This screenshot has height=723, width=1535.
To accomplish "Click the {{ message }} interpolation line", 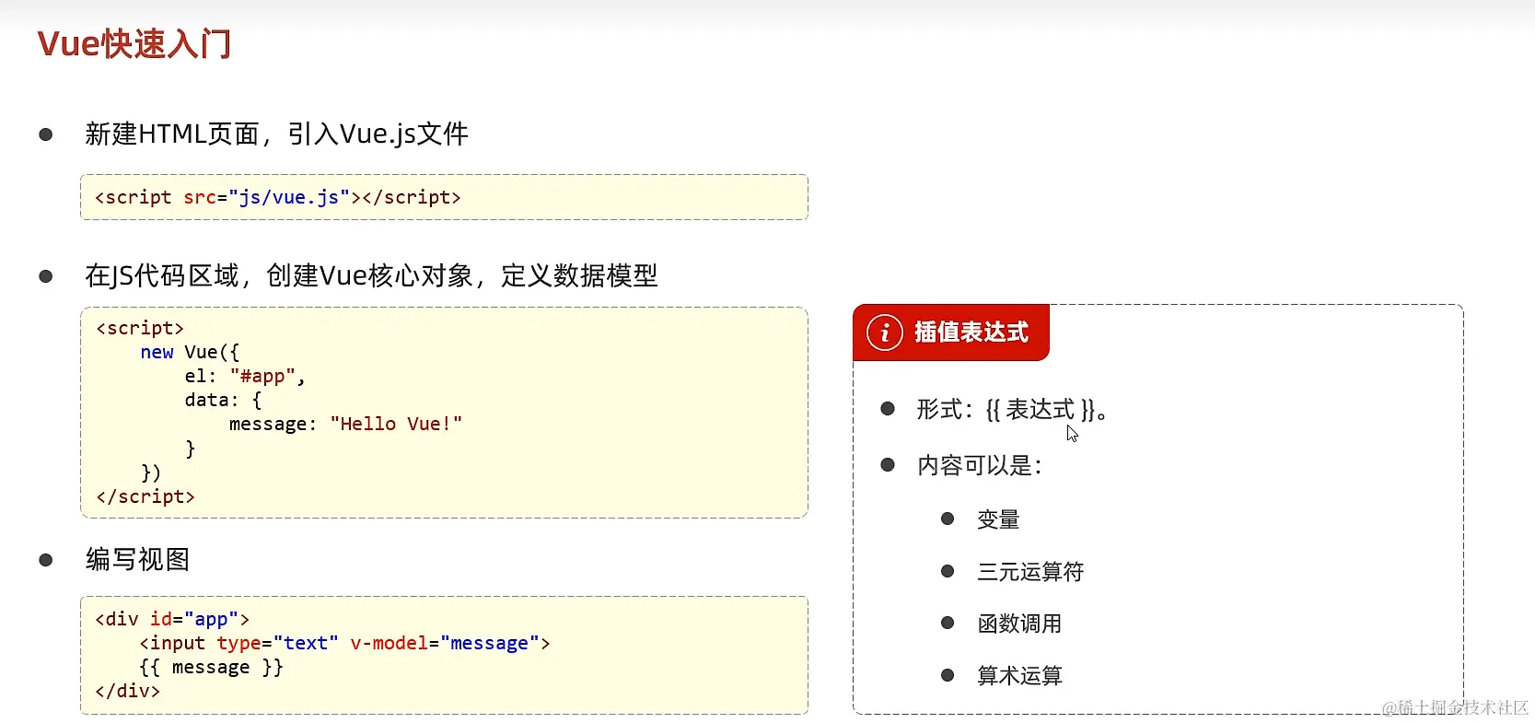I will tap(211, 667).
